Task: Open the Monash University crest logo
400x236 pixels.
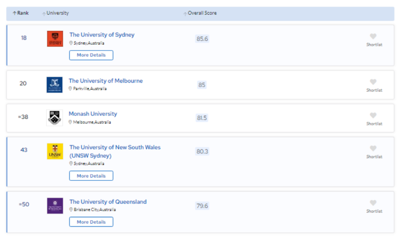Action: click(x=54, y=118)
